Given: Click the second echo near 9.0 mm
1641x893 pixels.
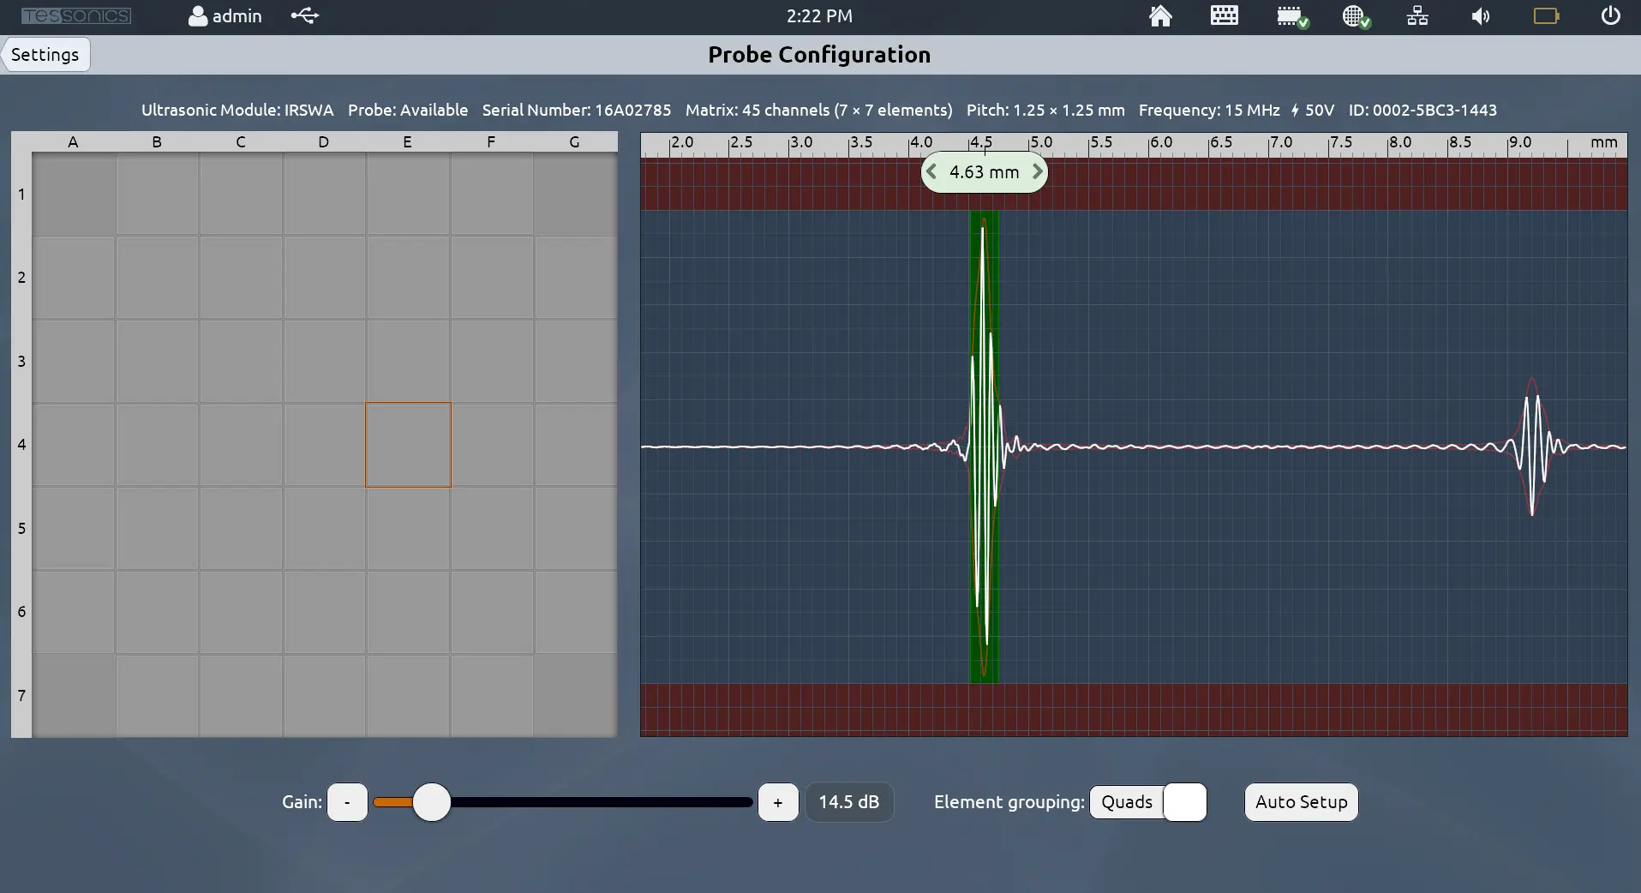Looking at the screenshot, I should click(x=1534, y=446).
